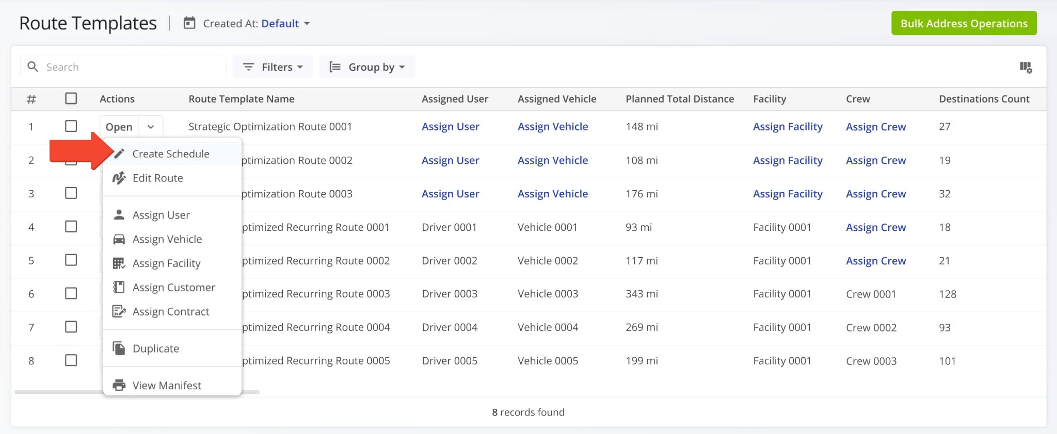
Task: Click Assign Facility link in row 1
Action: [x=788, y=127]
